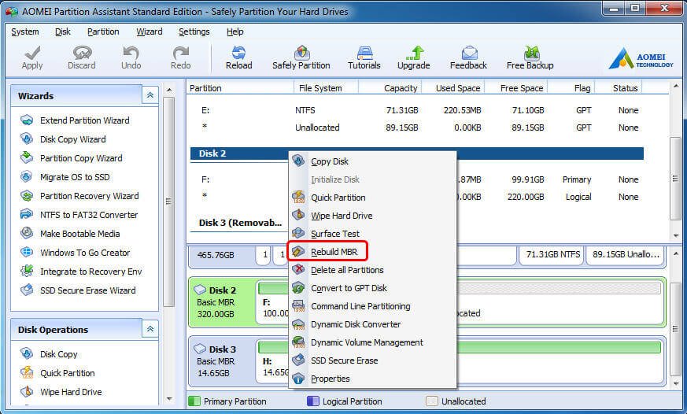This screenshot has height=414, width=687.
Task: Open the Partition menu
Action: 103,31
